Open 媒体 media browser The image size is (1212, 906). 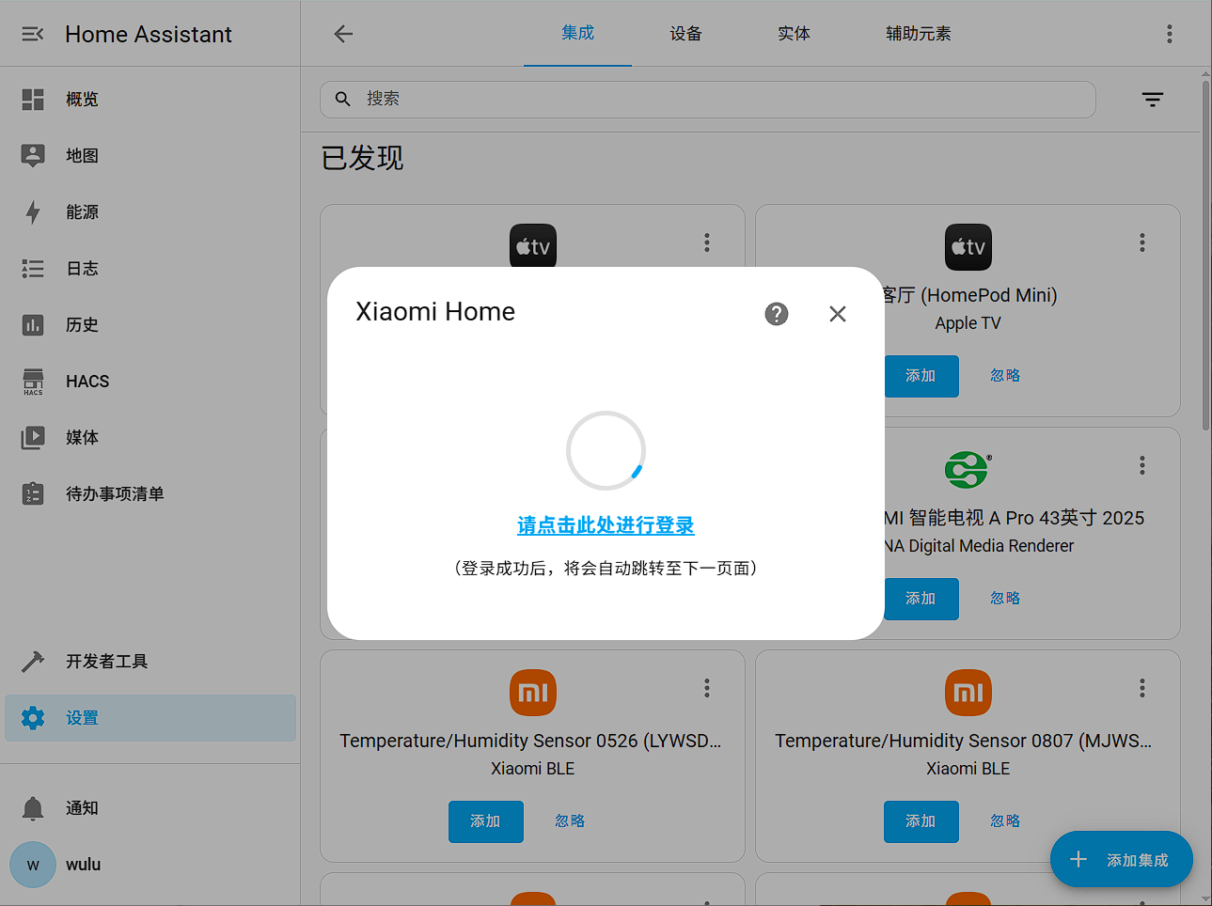tap(150, 438)
